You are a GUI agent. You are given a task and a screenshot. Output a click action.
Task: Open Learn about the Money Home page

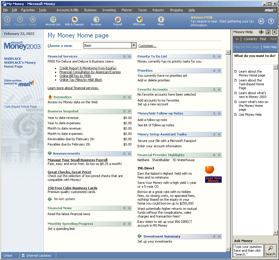(x=252, y=73)
